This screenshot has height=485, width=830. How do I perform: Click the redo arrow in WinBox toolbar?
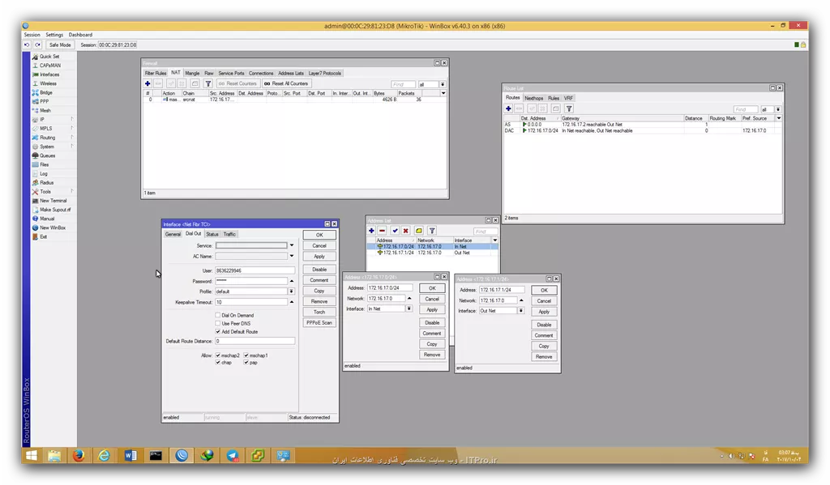(x=37, y=45)
